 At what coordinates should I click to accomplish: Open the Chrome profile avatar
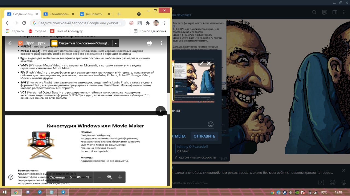point(156,23)
